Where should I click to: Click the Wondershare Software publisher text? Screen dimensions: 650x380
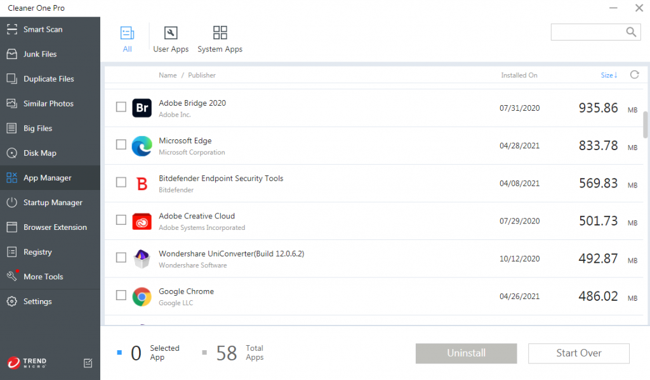(x=193, y=265)
